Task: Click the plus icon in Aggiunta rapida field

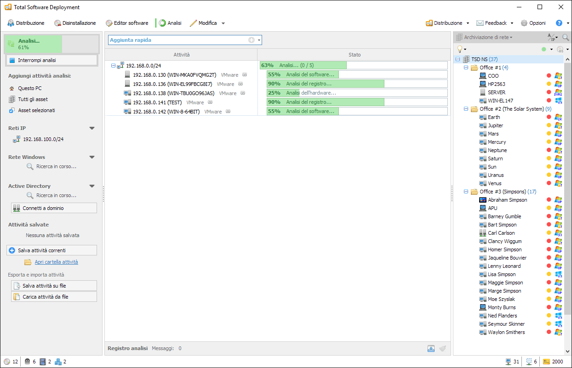Action: [252, 40]
